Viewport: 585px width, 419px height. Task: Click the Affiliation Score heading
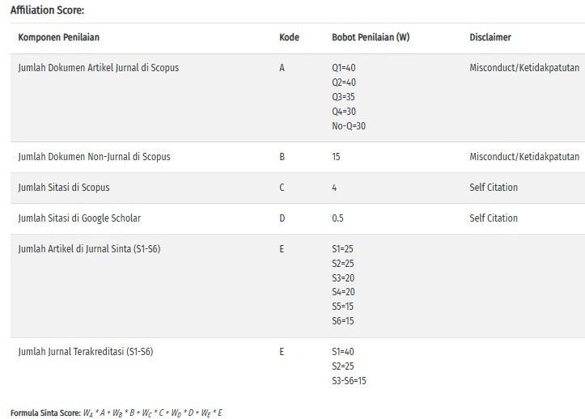tap(48, 10)
